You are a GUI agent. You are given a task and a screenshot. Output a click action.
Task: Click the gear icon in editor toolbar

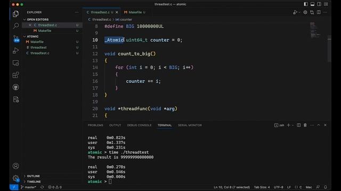pyautogui.click(x=305, y=12)
